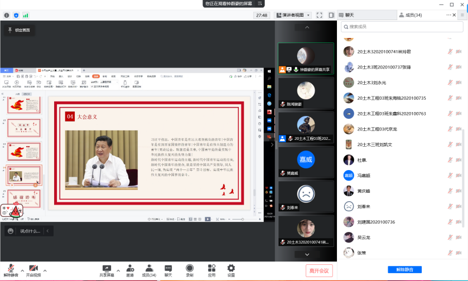Image resolution: width=468 pixels, height=281 pixels.
Task: Start recording with the record icon
Action: [190, 269]
